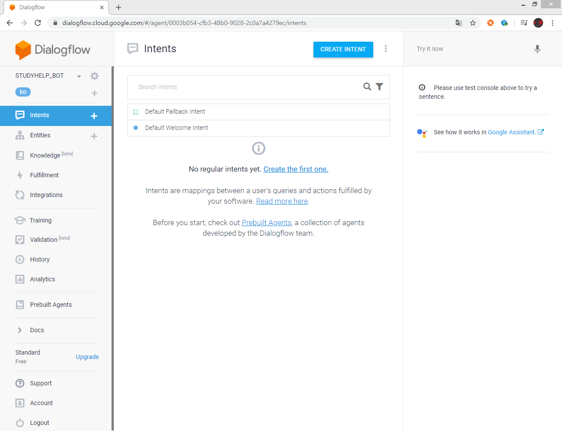Open the Training page
The image size is (562, 431).
coord(40,220)
